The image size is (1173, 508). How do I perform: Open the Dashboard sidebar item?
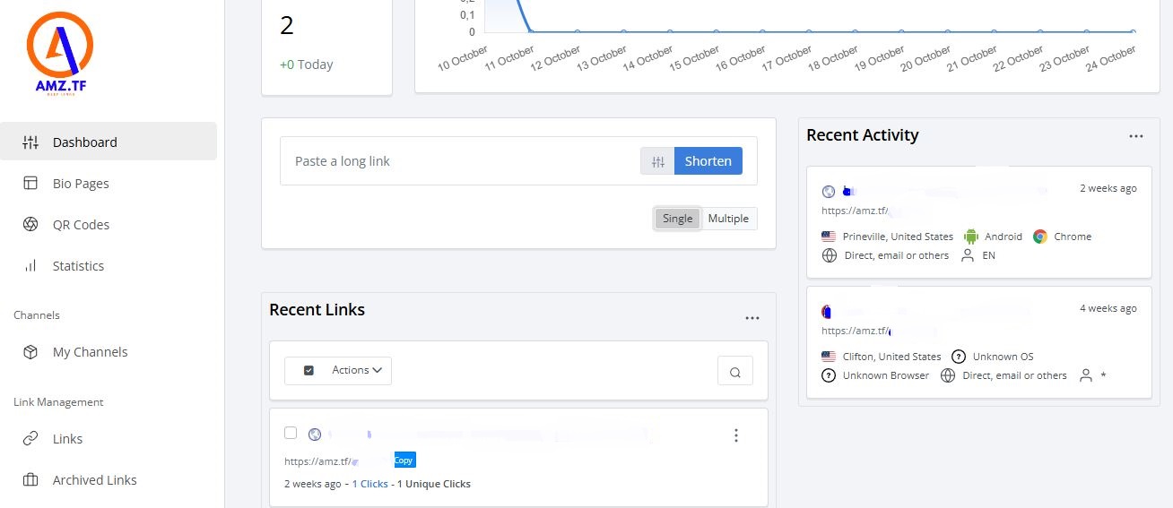tap(109, 142)
